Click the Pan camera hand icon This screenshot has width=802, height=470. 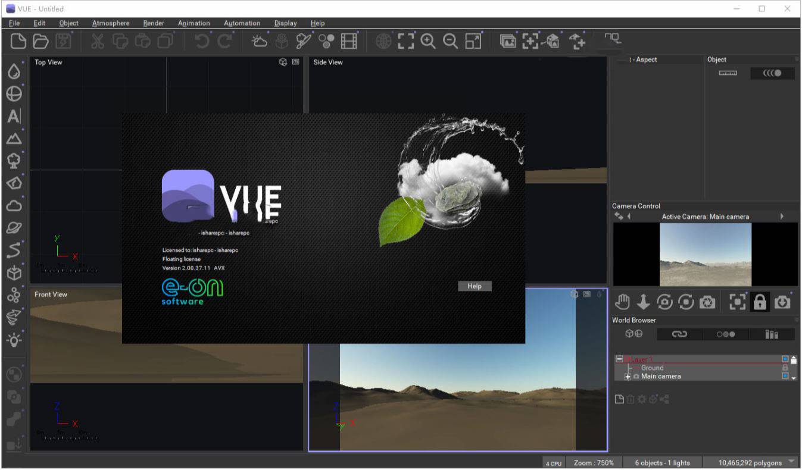point(622,302)
